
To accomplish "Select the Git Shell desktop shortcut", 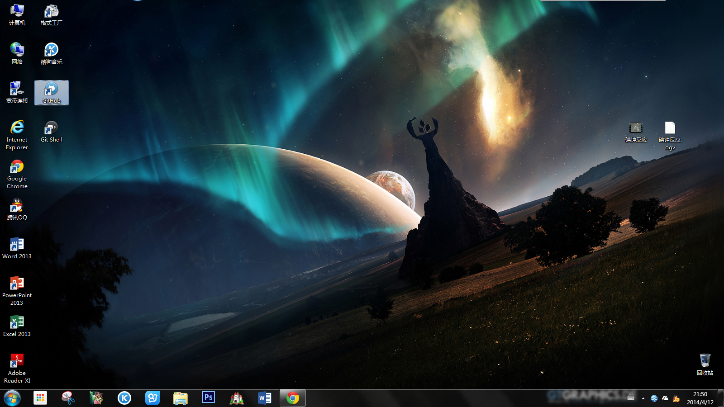I will click(x=52, y=132).
